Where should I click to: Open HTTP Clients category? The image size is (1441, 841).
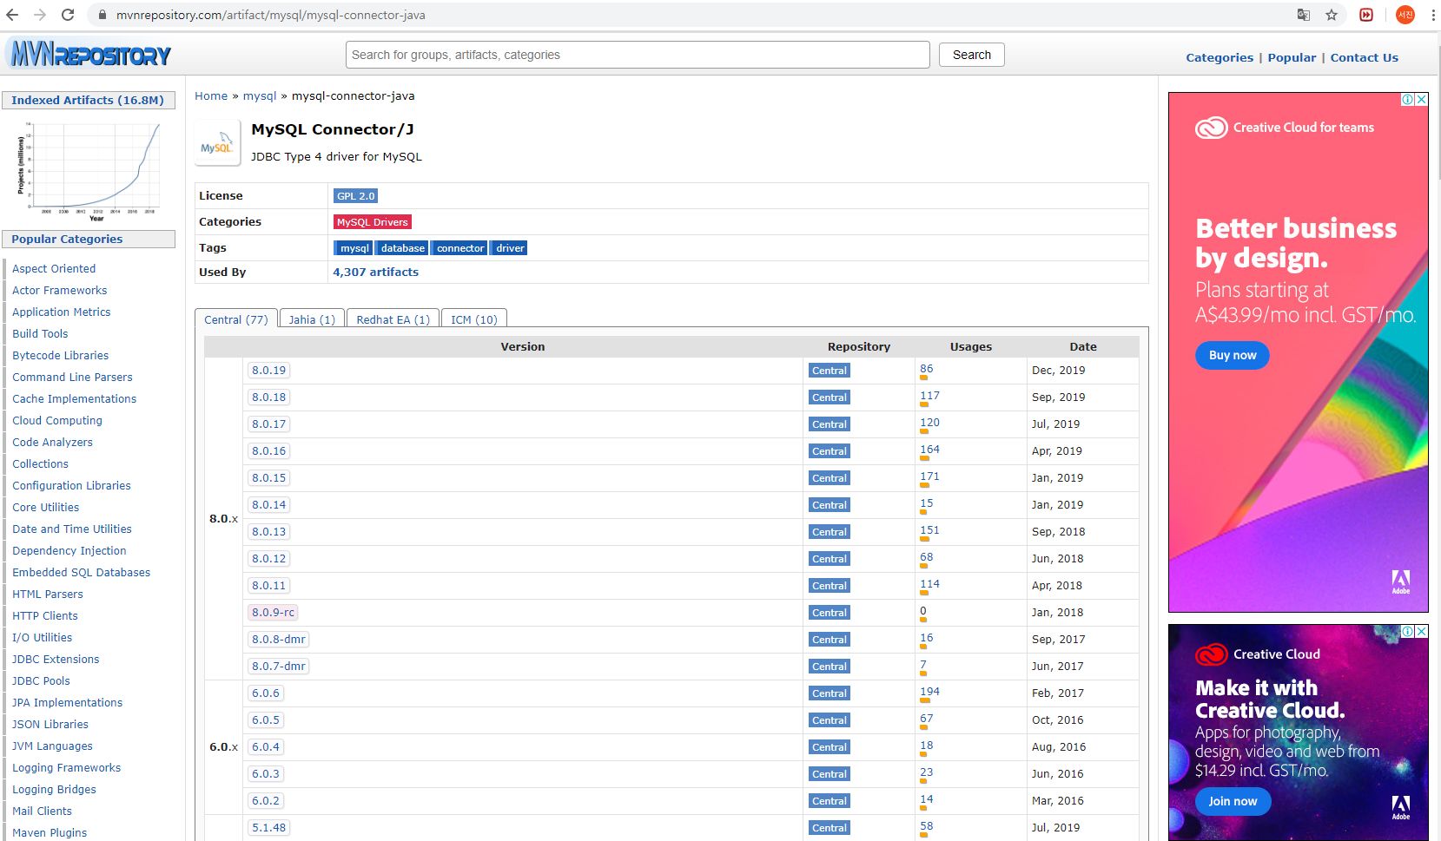(x=45, y=615)
